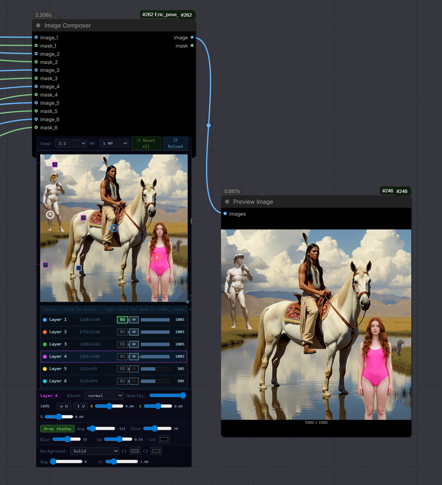Flip layer vertically with V button
442x485 pixels.
click(x=81, y=406)
